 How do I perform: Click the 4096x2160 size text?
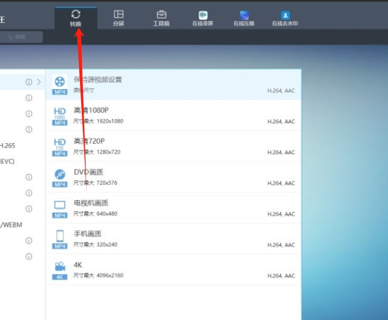click(110, 276)
